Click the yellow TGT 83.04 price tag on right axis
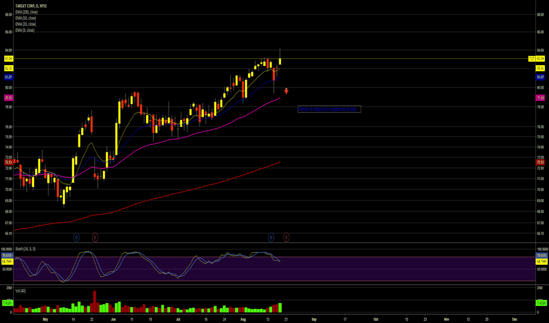The image size is (549, 323). tap(537, 59)
